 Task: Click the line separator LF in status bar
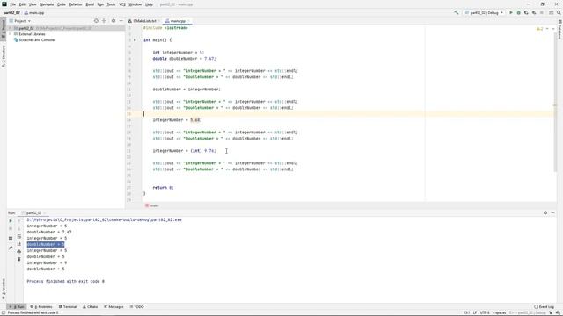tap(475, 312)
